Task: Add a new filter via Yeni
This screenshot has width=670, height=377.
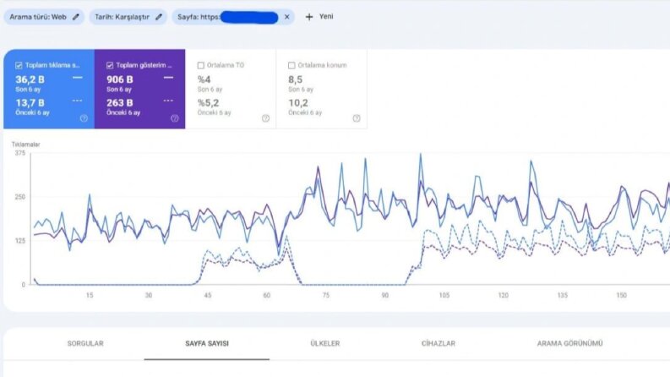Action: click(x=326, y=17)
